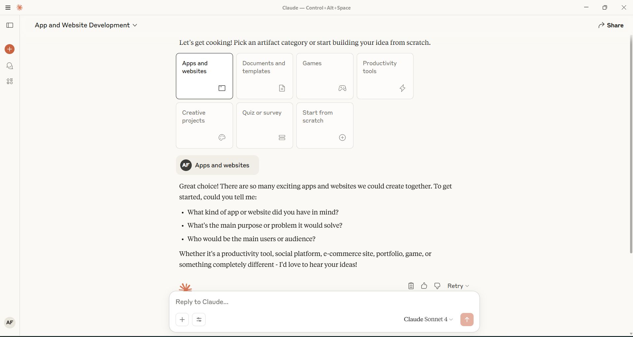633x337 pixels.
Task: Share this conversation
Action: [x=611, y=25]
